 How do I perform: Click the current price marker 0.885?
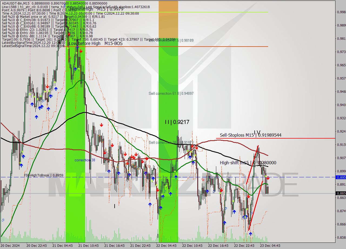[x=341, y=193]
